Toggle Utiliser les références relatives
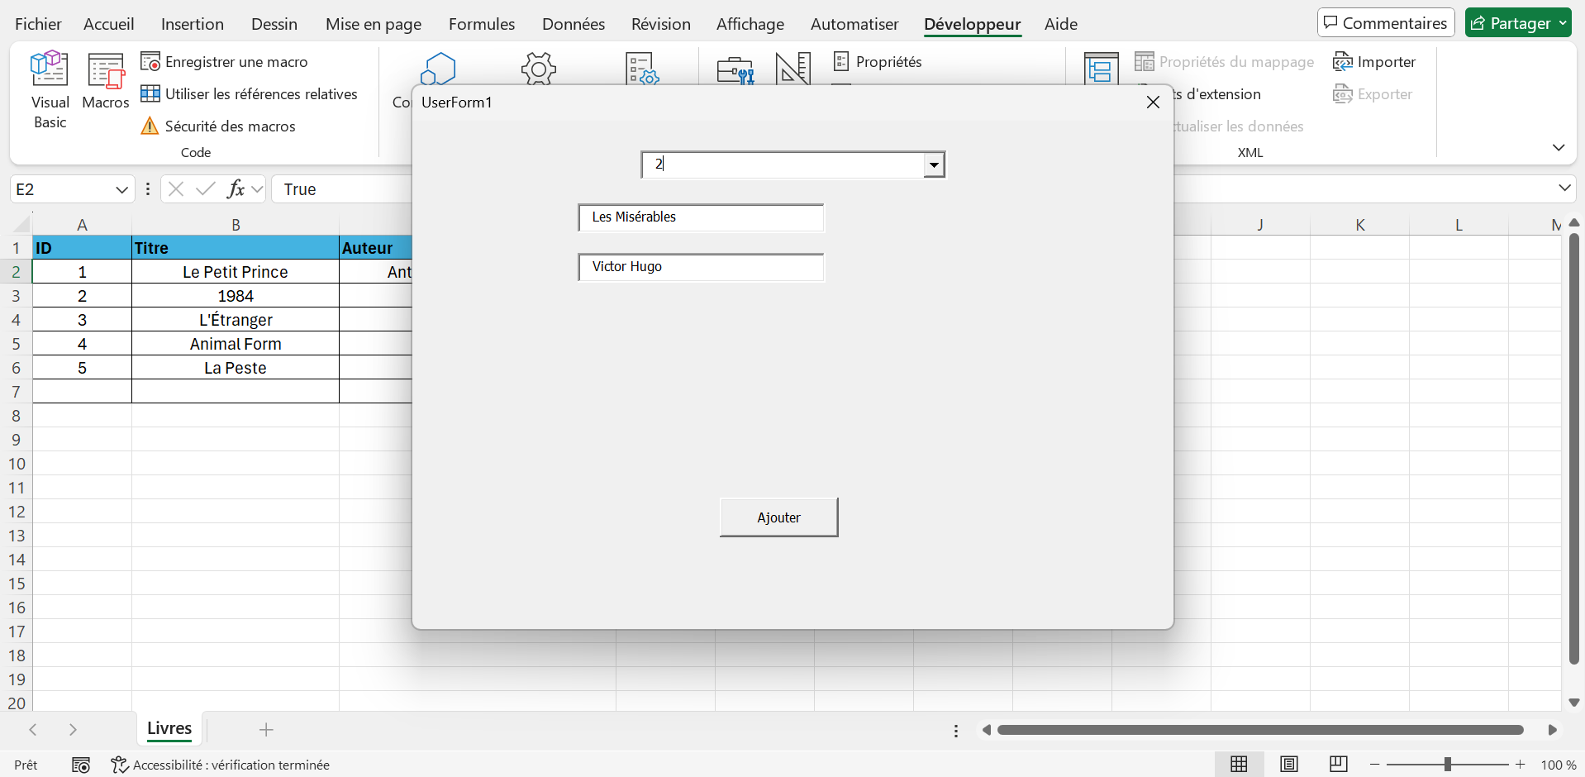 point(249,94)
